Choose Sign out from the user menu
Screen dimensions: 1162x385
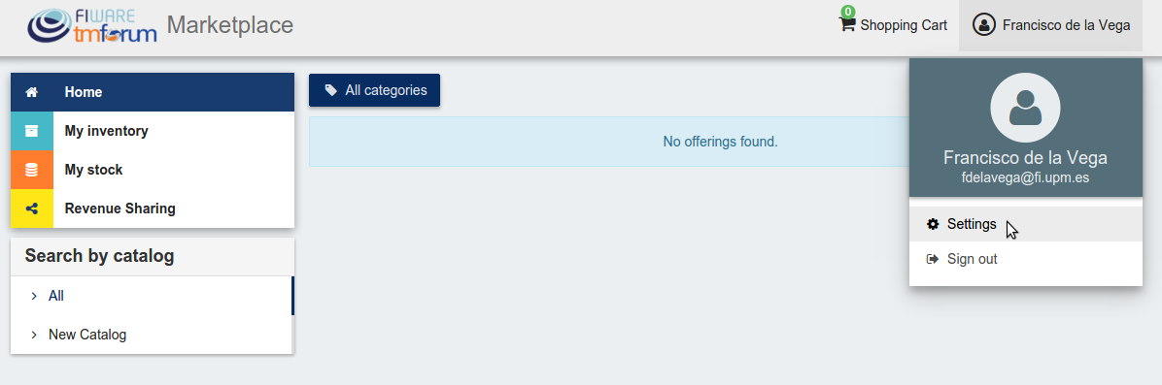pos(1026,259)
